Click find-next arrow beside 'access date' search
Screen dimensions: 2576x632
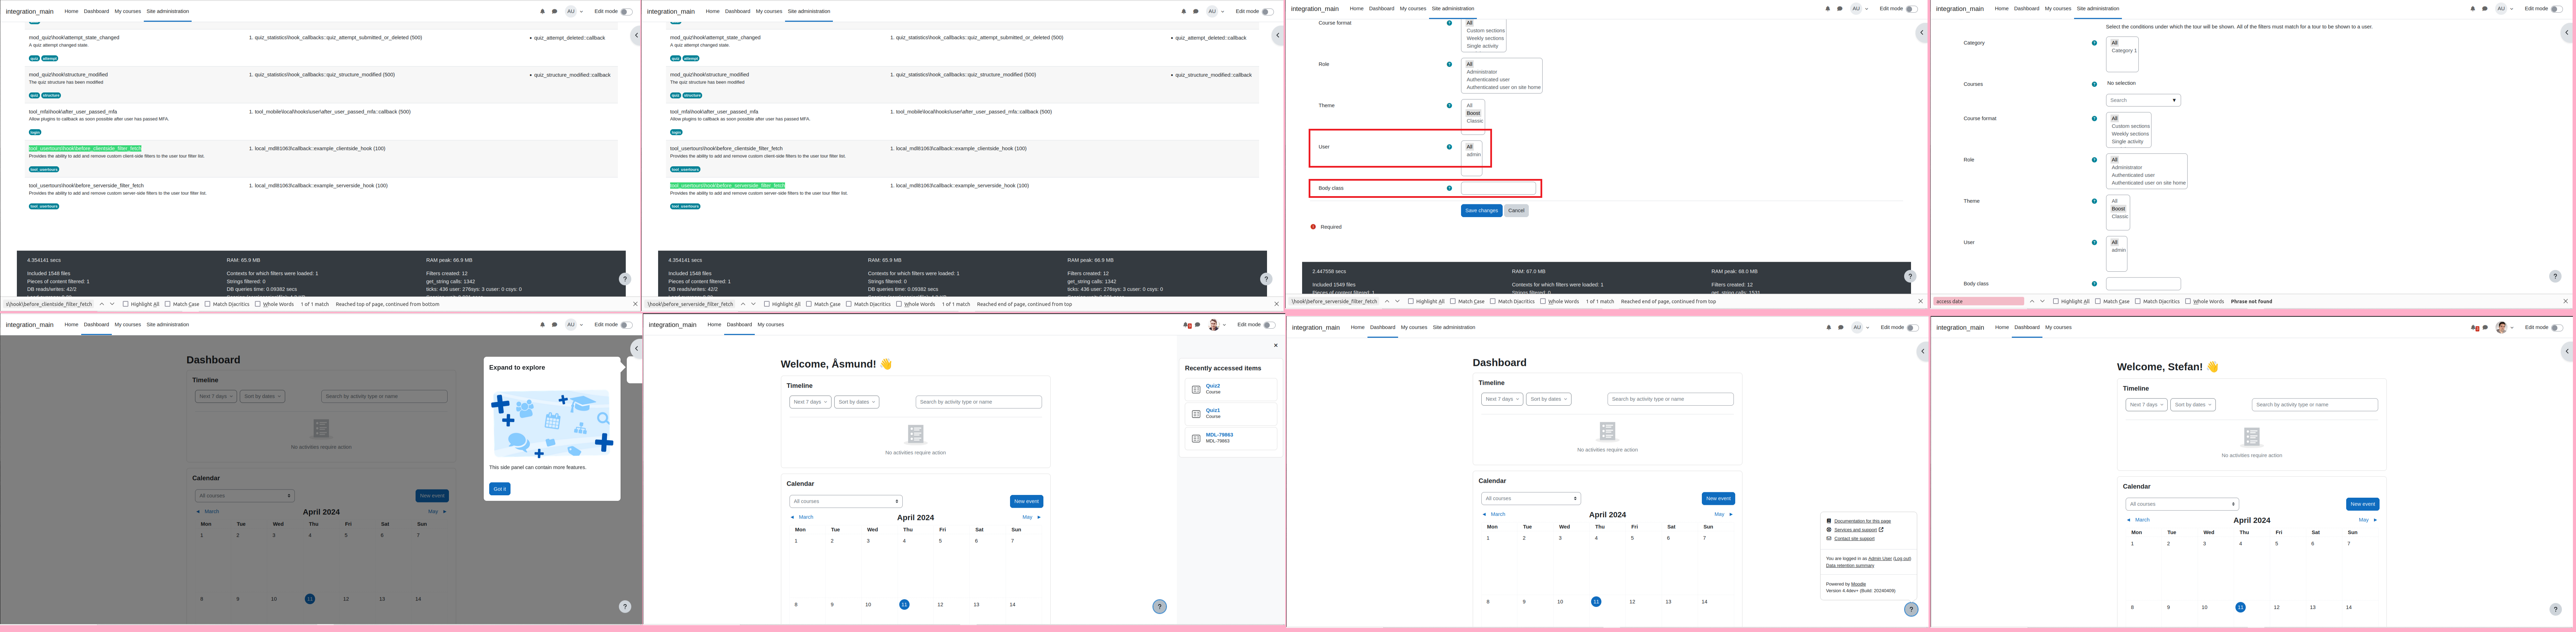click(x=2042, y=302)
